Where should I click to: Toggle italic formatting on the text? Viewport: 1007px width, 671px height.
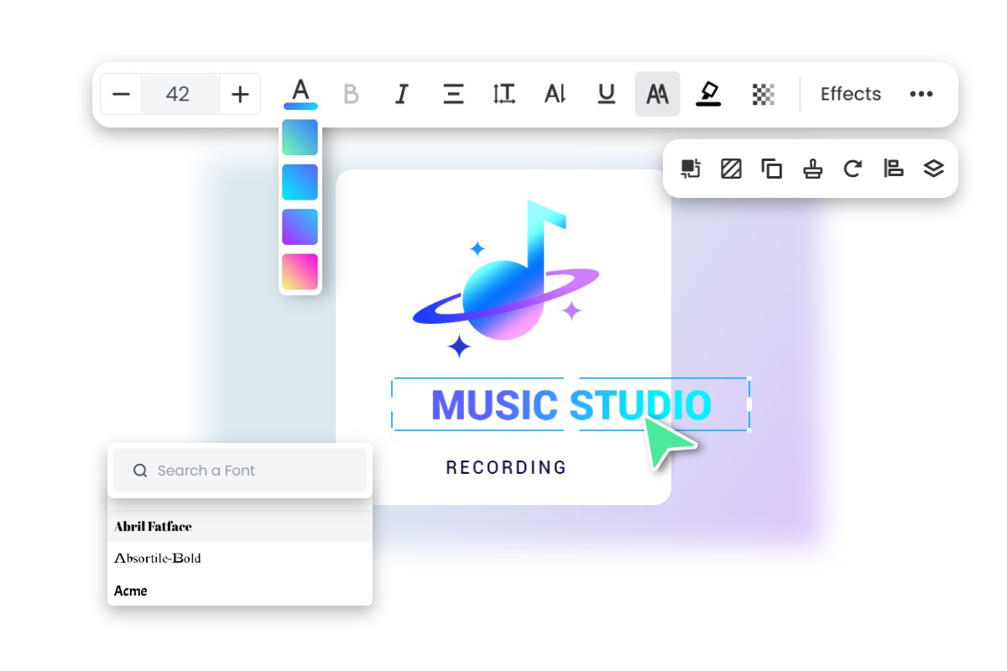tap(401, 94)
